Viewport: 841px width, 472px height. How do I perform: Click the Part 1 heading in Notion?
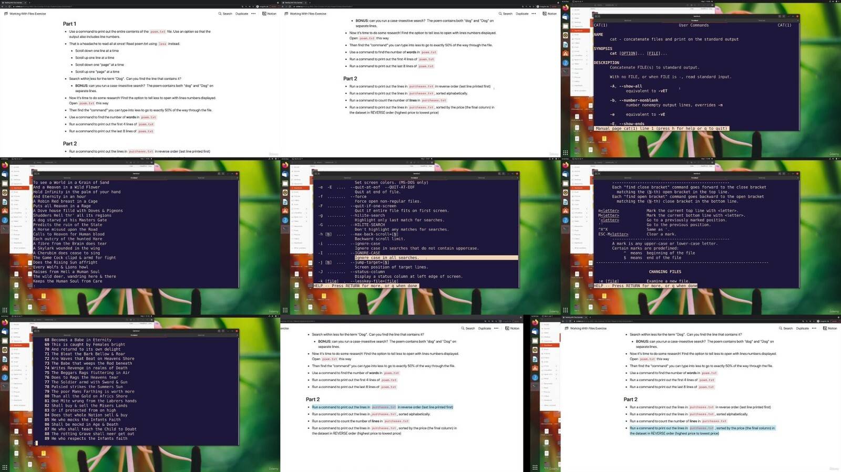pos(69,24)
